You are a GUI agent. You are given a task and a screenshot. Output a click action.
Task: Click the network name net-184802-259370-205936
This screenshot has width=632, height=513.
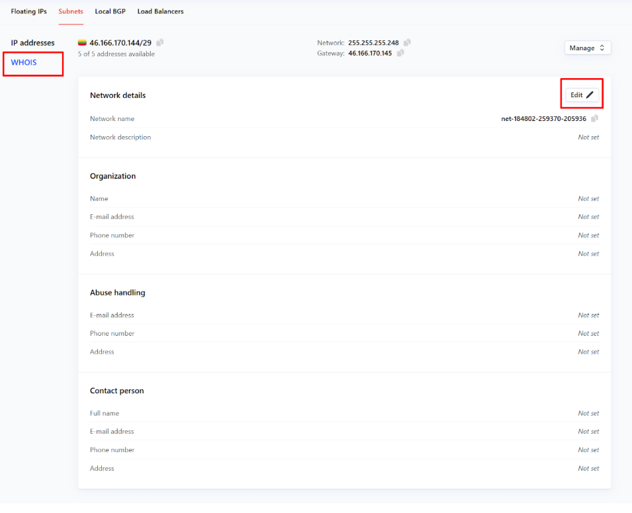[543, 119]
